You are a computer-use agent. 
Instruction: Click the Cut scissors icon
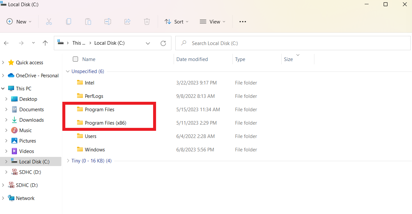click(x=49, y=22)
